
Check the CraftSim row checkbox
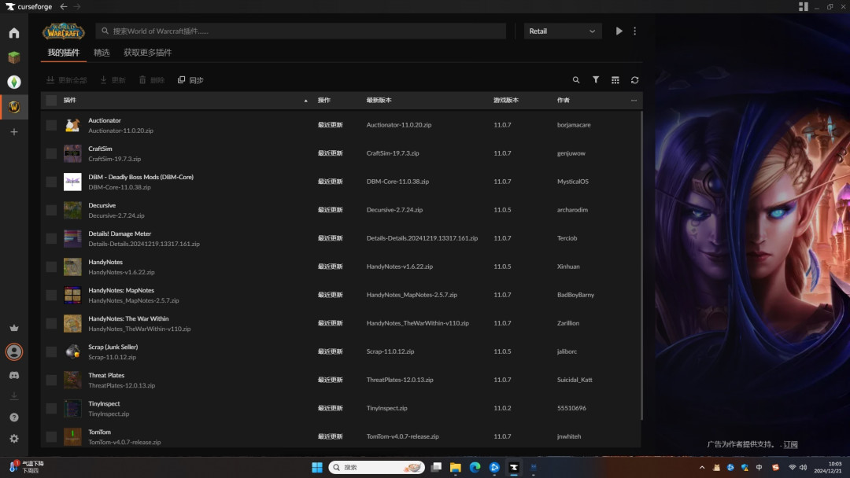51,153
